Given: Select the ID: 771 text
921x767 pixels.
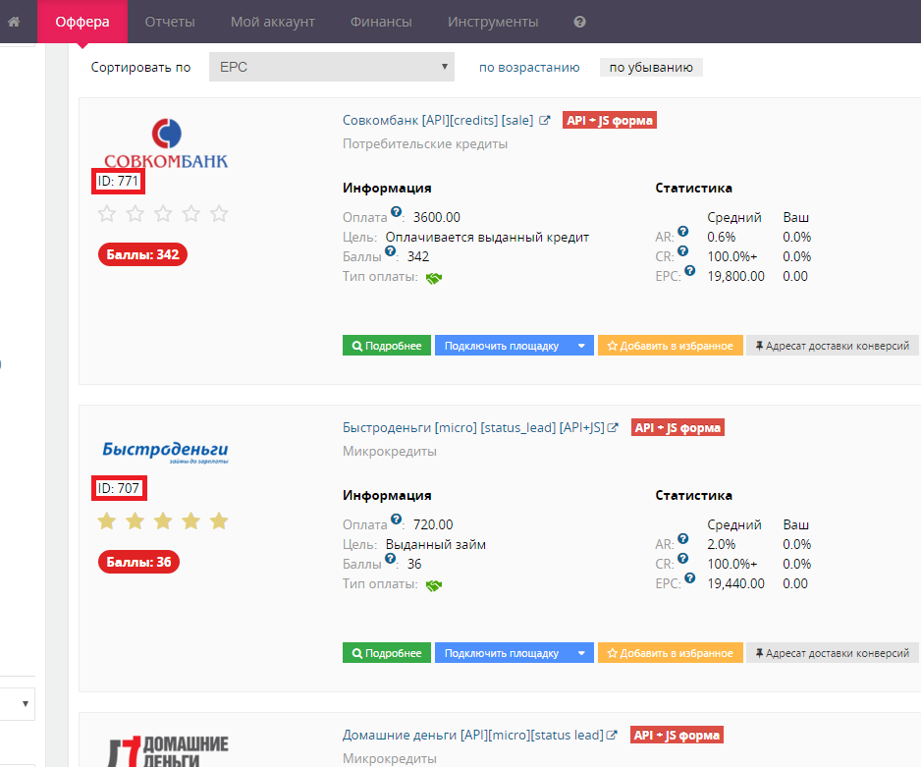Looking at the screenshot, I should (118, 181).
